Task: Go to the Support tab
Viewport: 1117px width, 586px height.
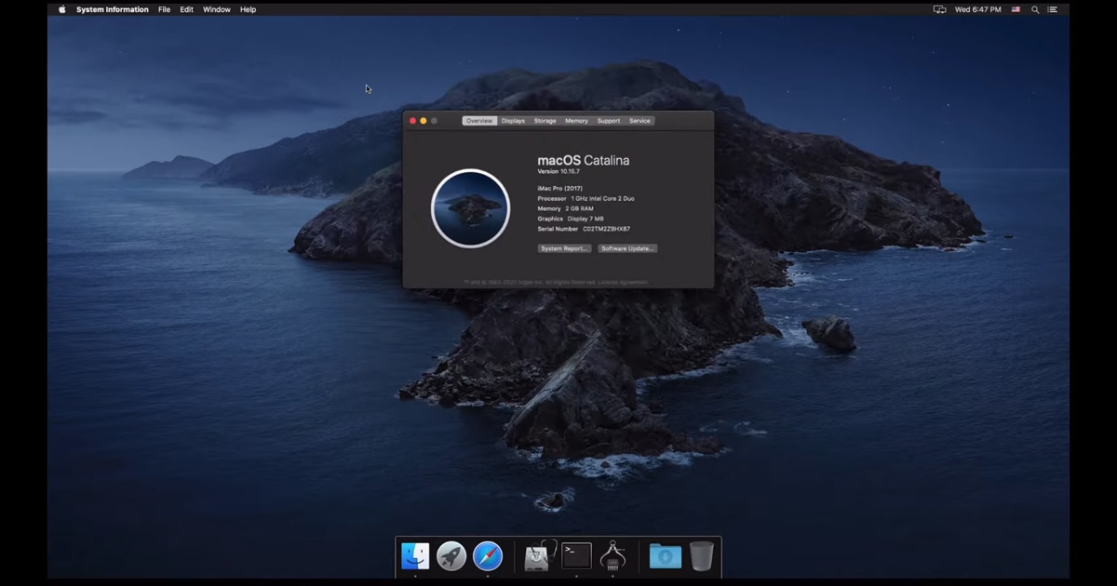Action: 609,121
